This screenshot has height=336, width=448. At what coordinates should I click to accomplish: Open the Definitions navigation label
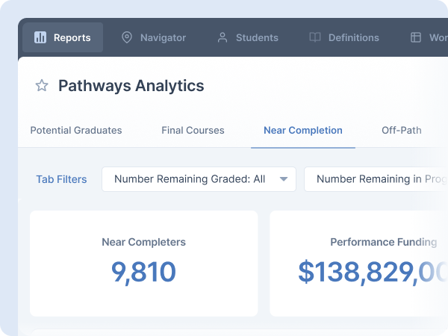coord(354,37)
